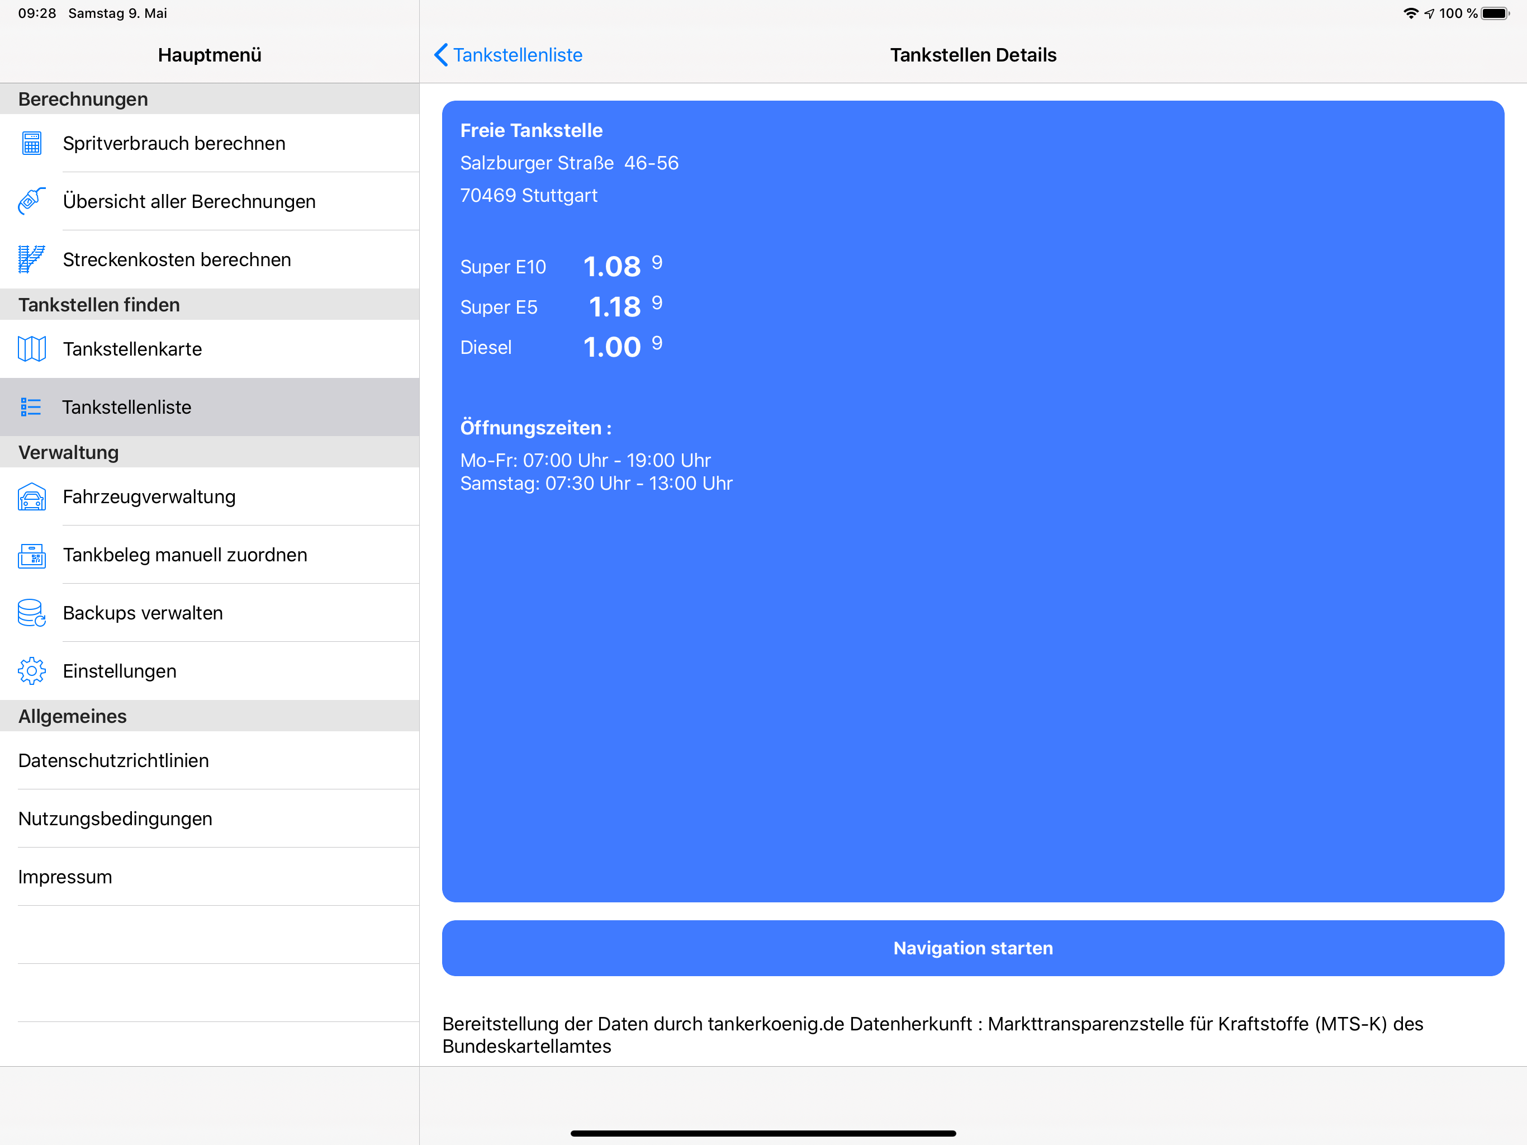Open Fahrzeugverwaltung
1527x1145 pixels.
click(209, 496)
